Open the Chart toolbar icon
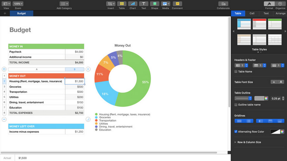 tap(133, 4)
